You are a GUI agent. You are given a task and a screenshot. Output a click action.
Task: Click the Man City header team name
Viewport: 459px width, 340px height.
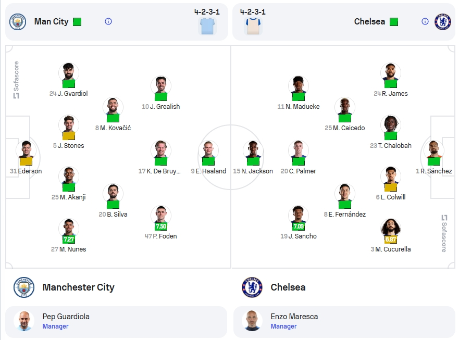pos(51,22)
